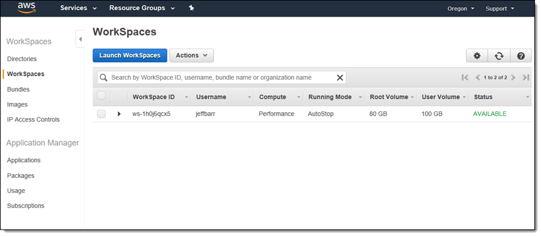Open the settings gear icon
The image size is (541, 236).
[x=477, y=56]
